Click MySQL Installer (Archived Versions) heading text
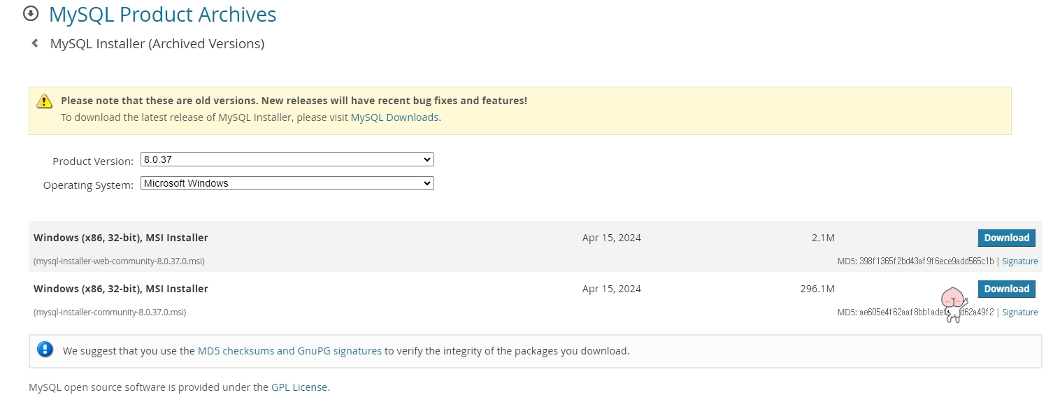The height and width of the screenshot is (402, 1046). [157, 44]
